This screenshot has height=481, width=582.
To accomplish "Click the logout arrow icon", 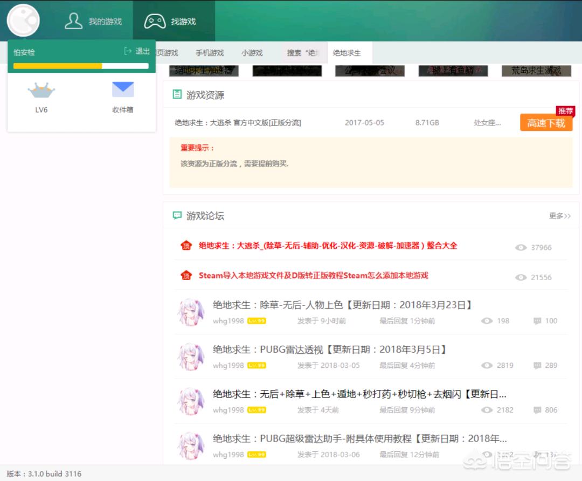I will [128, 51].
